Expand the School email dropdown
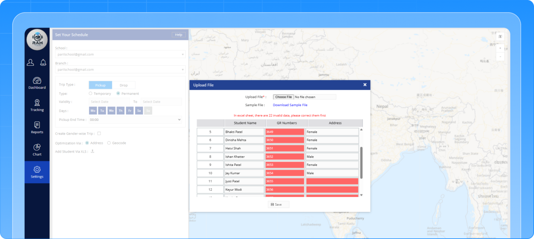Image resolution: width=534 pixels, height=239 pixels. tap(120, 54)
